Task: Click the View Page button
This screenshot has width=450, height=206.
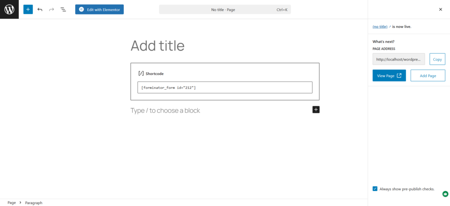Action: [x=389, y=76]
